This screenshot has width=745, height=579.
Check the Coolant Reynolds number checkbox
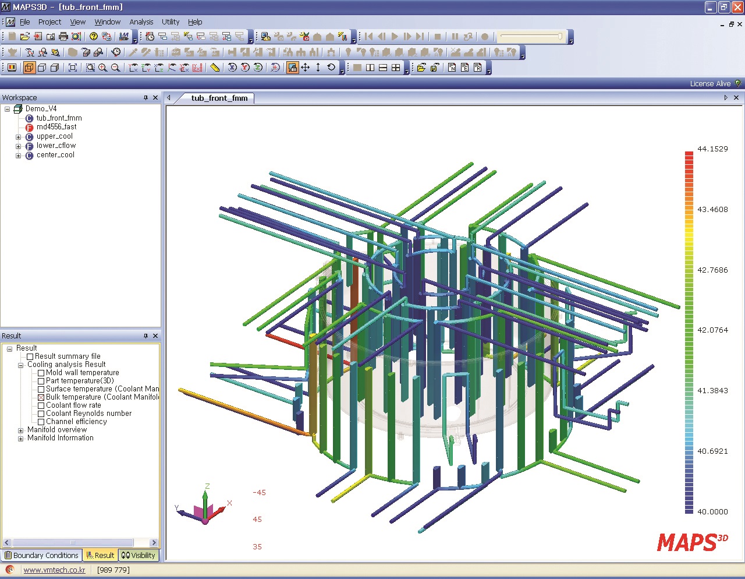tap(41, 414)
